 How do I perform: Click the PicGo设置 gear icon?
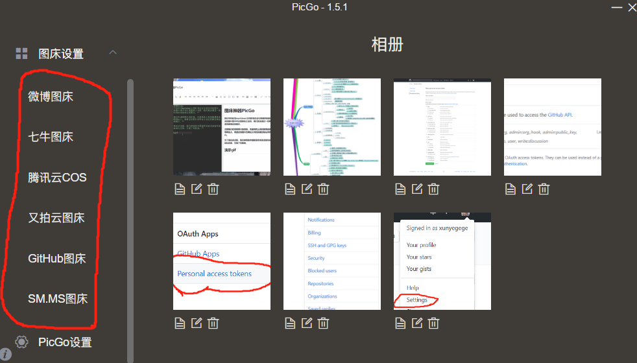point(21,342)
